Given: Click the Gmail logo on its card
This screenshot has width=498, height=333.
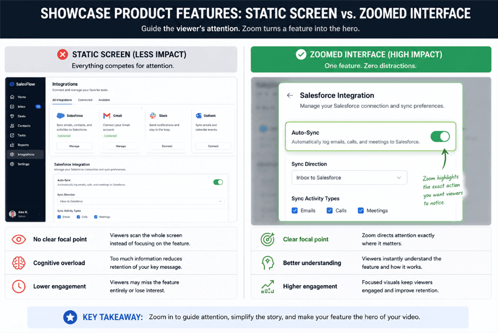Looking at the screenshot, I should pyautogui.click(x=107, y=115).
